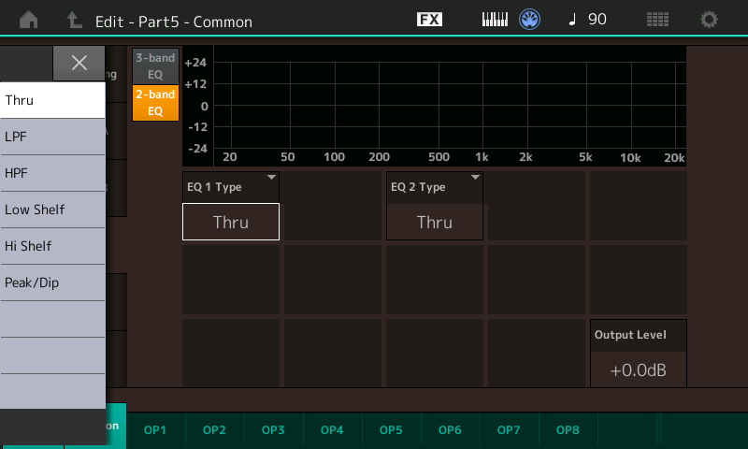Tap the keyboard MIDI icon
The height and width of the screenshot is (449, 748).
(495, 20)
